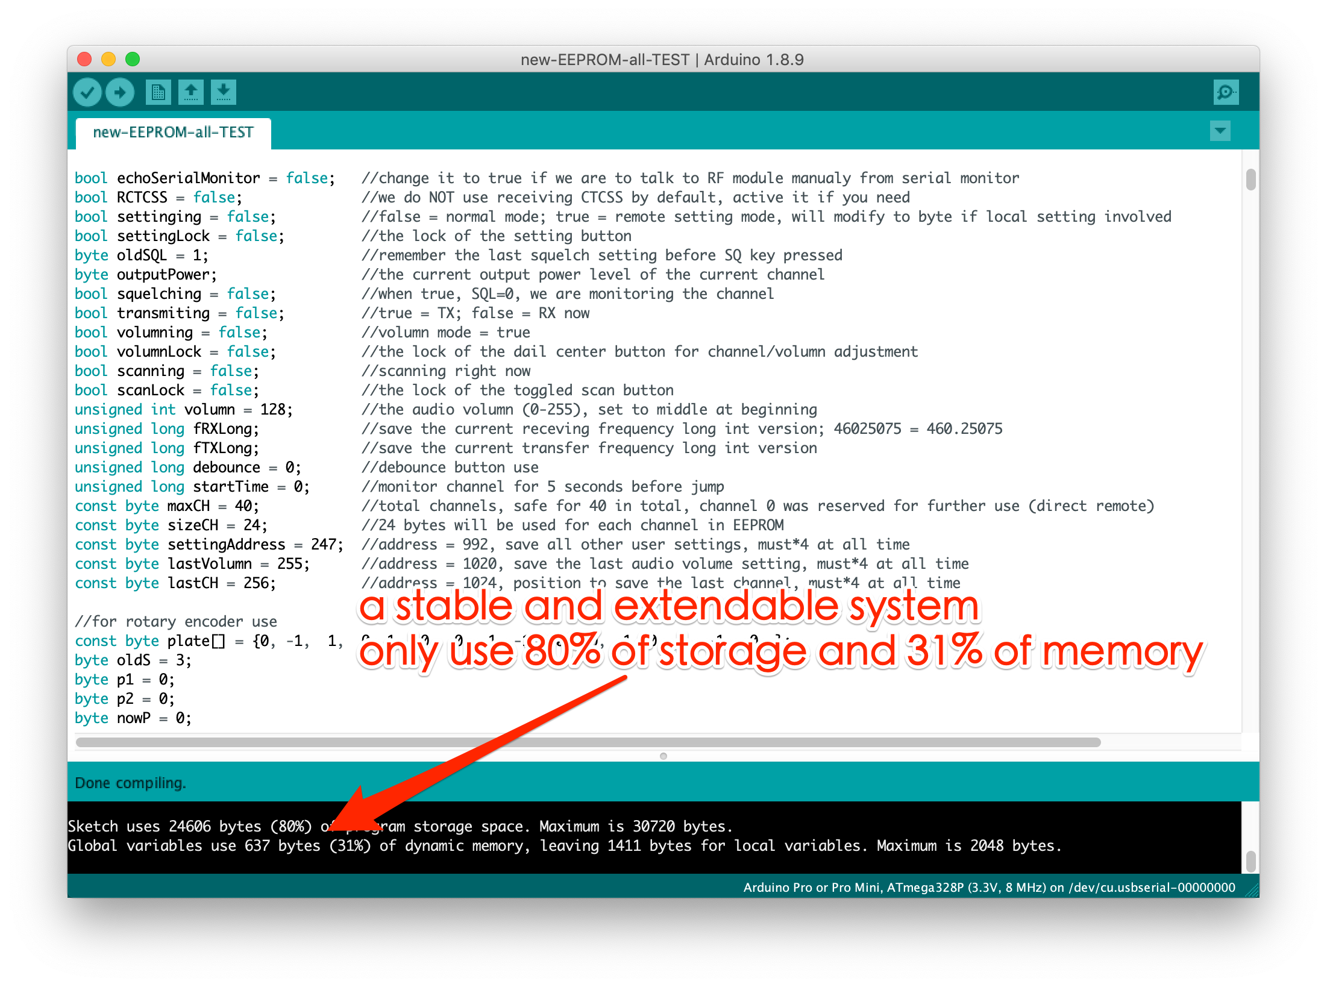Click on the 'Done compiling.' status message
The height and width of the screenshot is (987, 1327).
click(130, 783)
